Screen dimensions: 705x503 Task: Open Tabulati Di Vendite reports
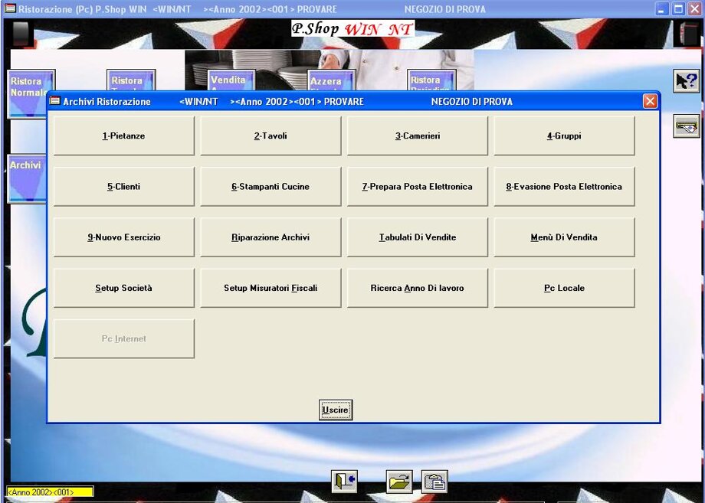tap(418, 237)
